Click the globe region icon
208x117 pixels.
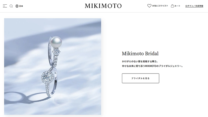pos(17,6)
